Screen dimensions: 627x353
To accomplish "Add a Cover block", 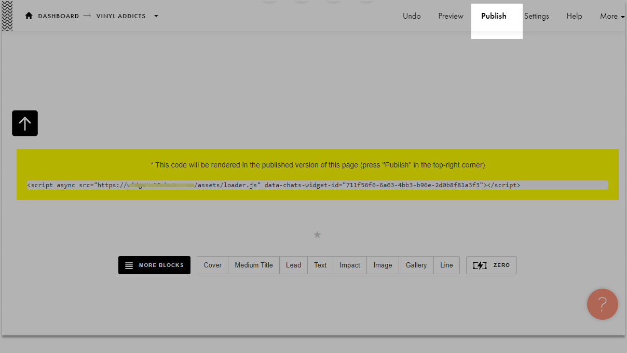I will pos(212,265).
